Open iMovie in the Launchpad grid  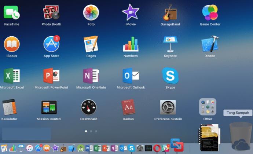tap(131, 12)
